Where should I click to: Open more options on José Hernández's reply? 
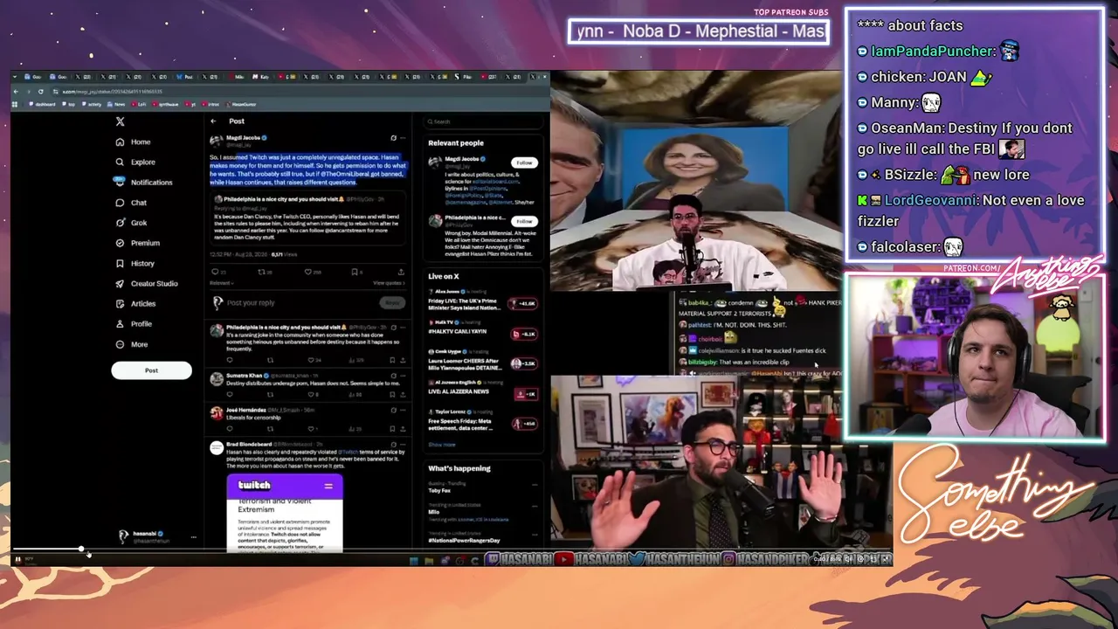click(x=403, y=409)
